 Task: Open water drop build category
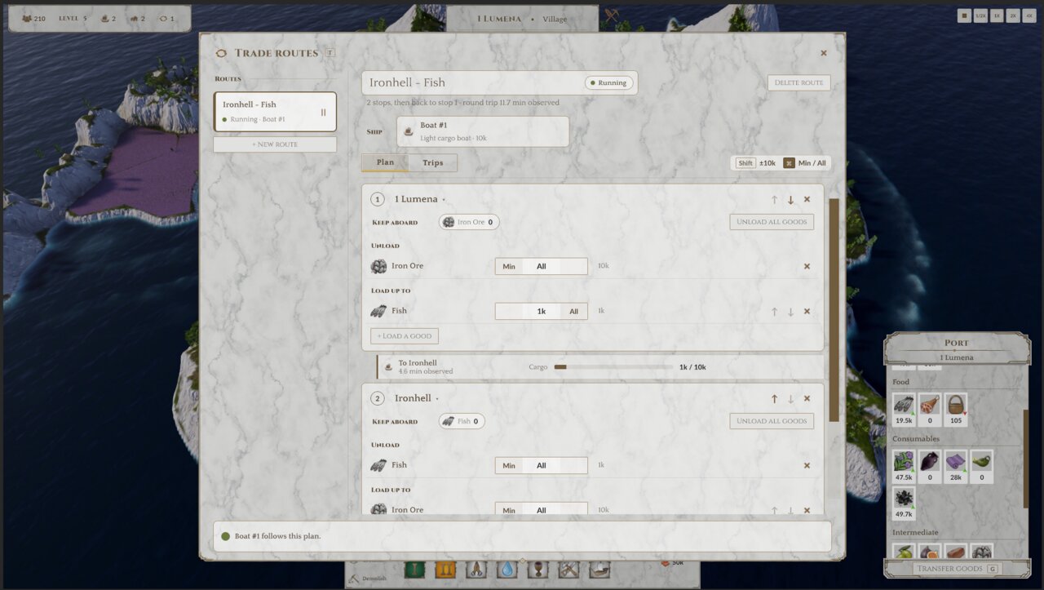[507, 570]
